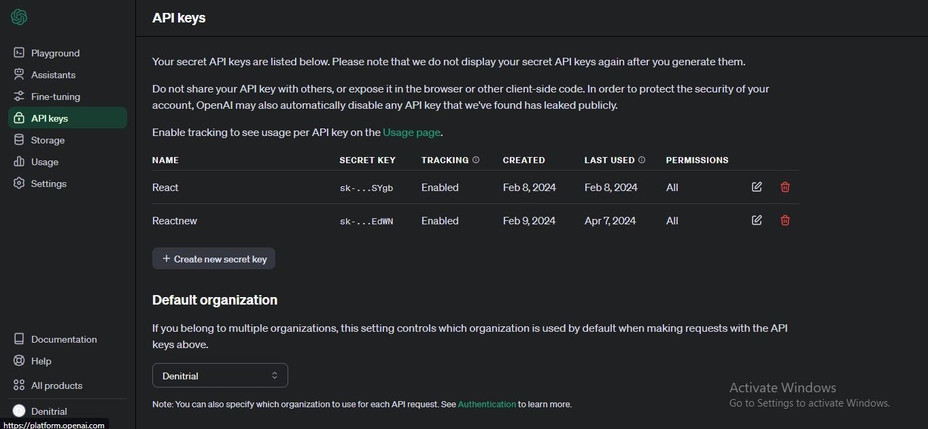The width and height of the screenshot is (928, 429).
Task: Edit the React API key
Action: (756, 186)
